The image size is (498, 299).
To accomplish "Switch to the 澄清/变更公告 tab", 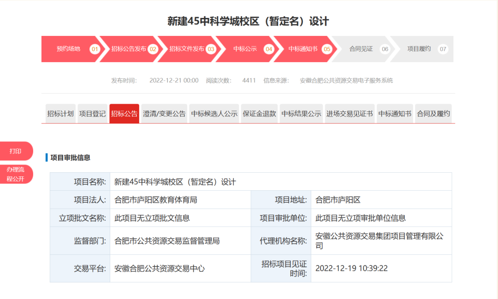I will [164, 114].
